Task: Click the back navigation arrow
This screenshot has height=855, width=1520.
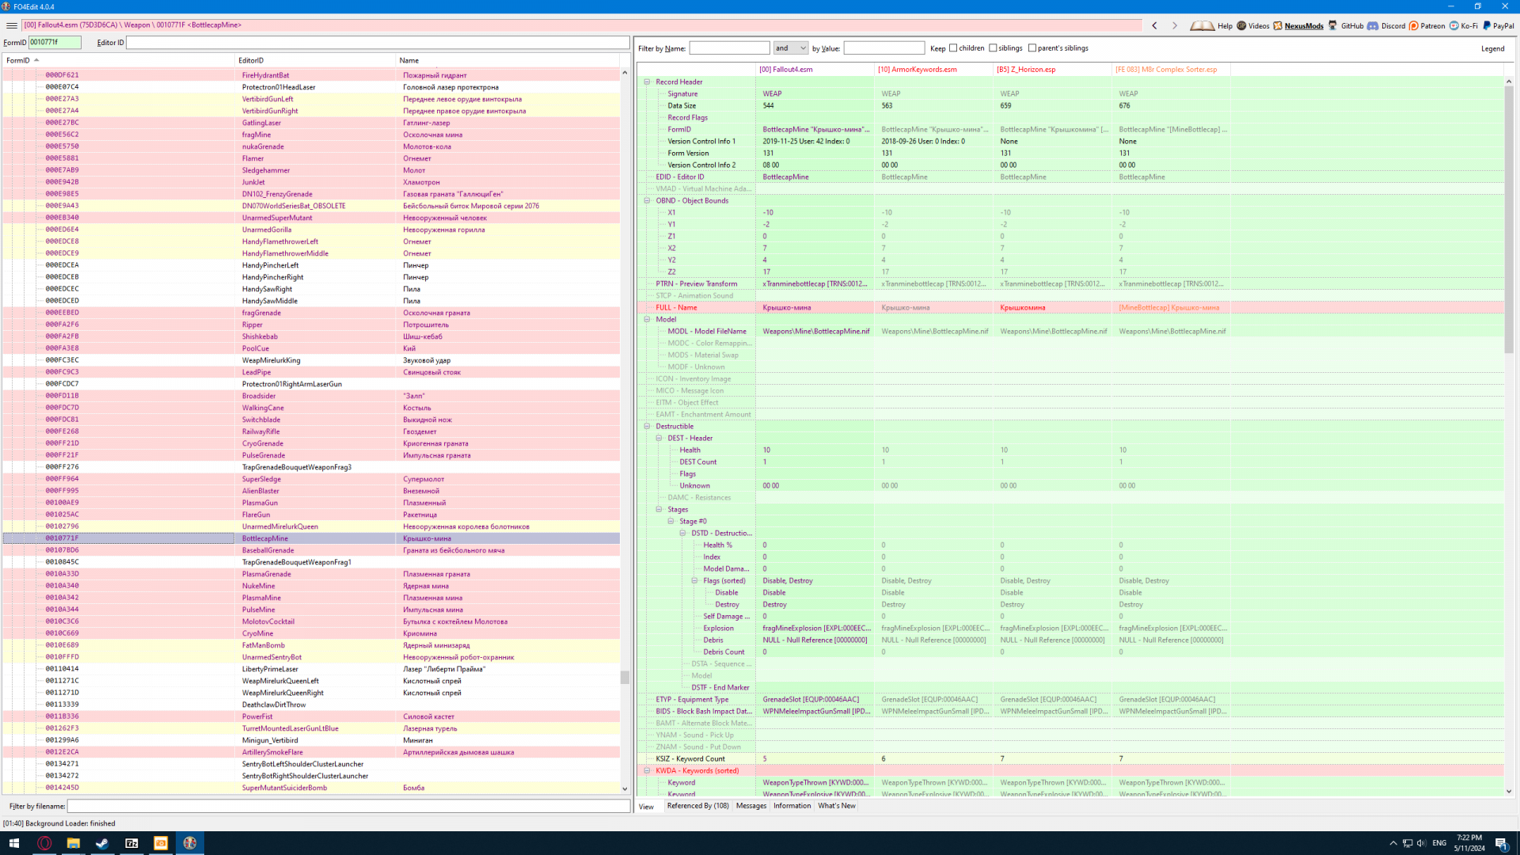Action: [x=1154, y=25]
